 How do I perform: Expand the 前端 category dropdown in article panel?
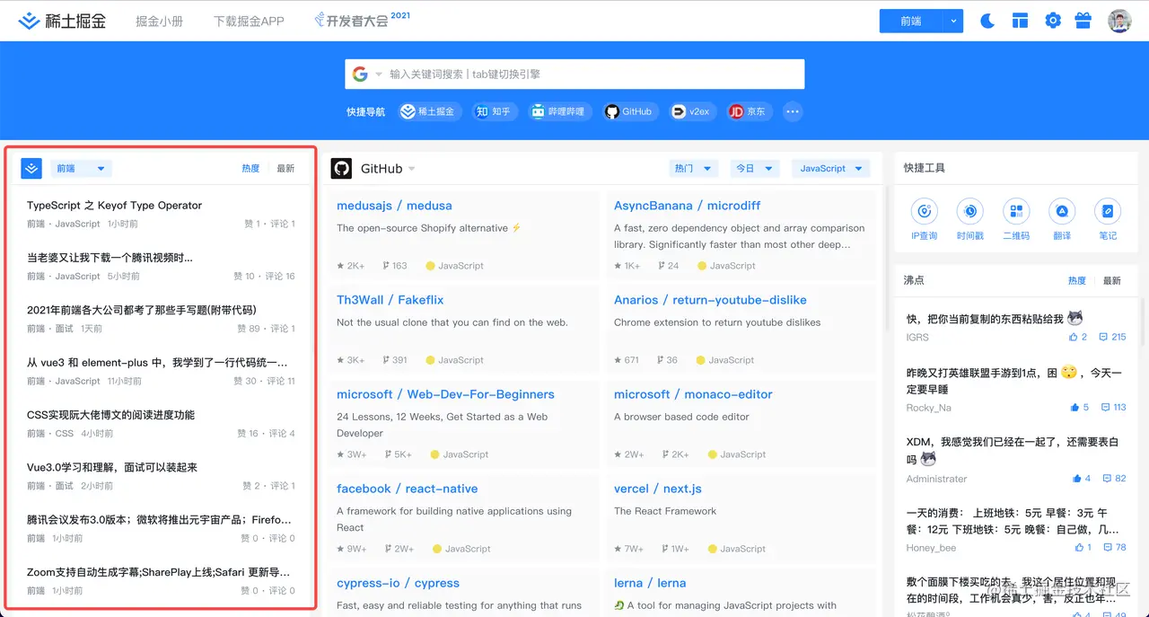pyautogui.click(x=81, y=168)
